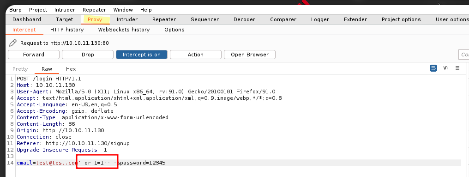The height and width of the screenshot is (177, 469).
Task: Open the Burp menu
Action: [15, 10]
